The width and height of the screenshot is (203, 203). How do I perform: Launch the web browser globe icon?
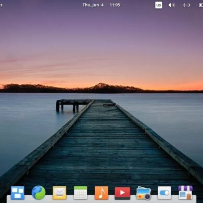pyautogui.click(x=39, y=193)
